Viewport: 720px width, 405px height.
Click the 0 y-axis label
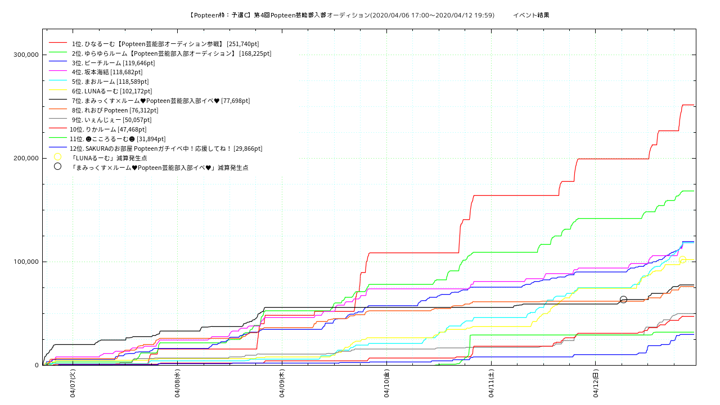37,365
